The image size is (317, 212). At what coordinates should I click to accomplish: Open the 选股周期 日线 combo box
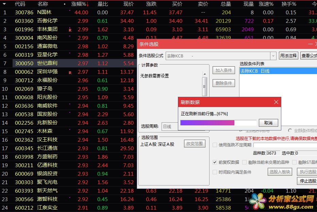[x=170, y=127]
